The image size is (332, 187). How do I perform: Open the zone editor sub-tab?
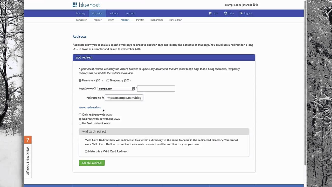(175, 20)
